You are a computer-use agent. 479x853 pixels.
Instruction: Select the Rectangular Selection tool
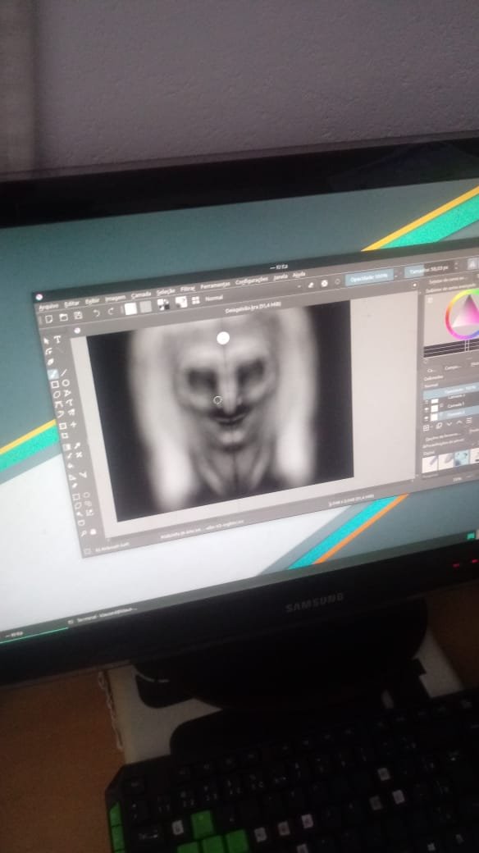click(77, 497)
